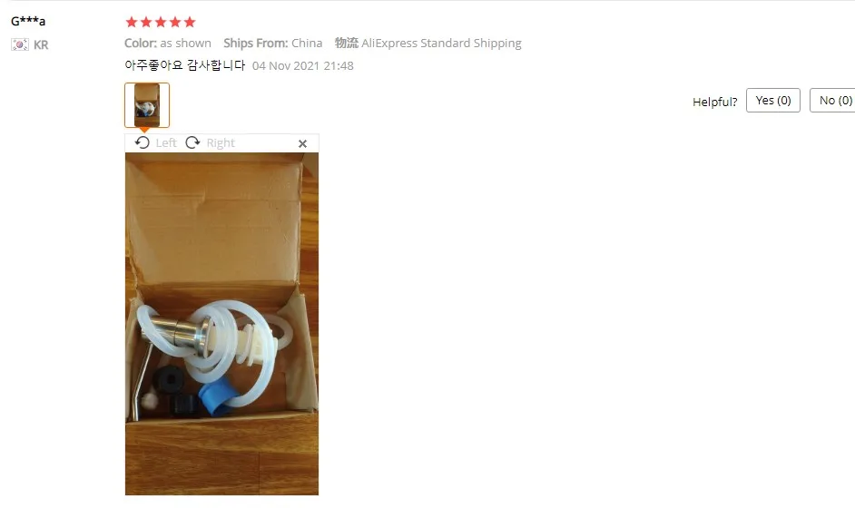Image resolution: width=855 pixels, height=508 pixels.
Task: Mark review helpful with Yes (0)
Action: pos(772,101)
